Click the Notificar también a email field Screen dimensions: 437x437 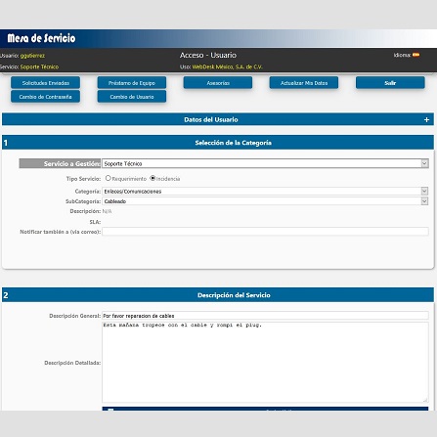click(x=265, y=232)
